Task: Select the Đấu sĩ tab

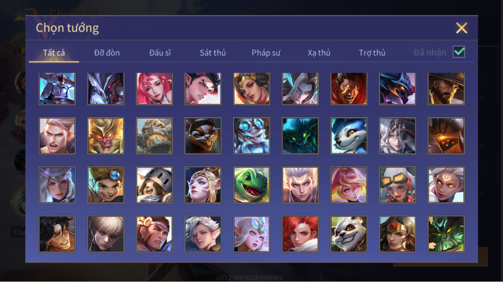Action: tap(160, 53)
